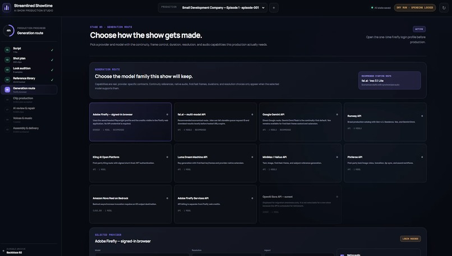
Task: Click the heading Choose how the show gets made
Action: [146, 35]
